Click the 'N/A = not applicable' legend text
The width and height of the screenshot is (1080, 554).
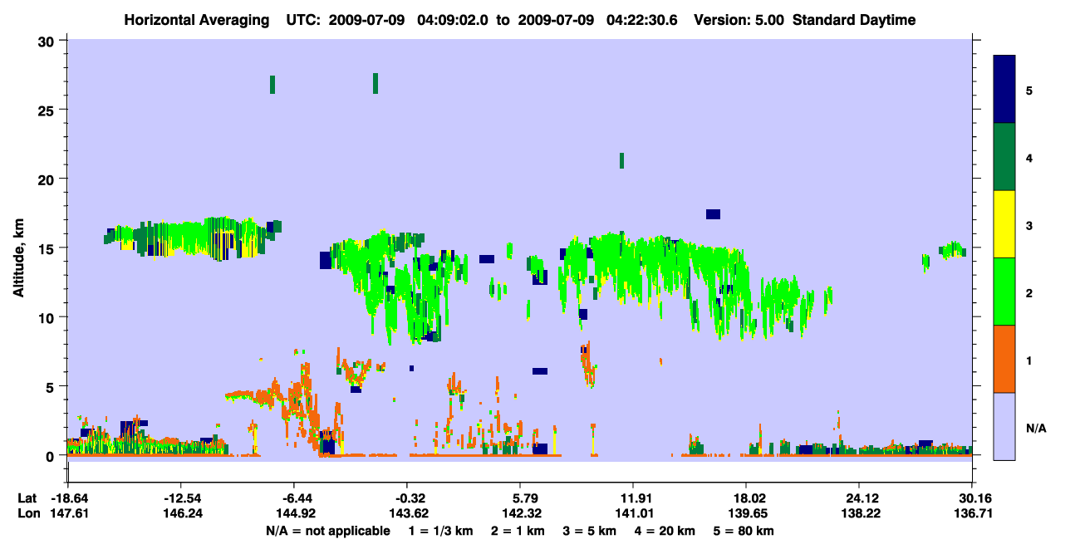click(327, 531)
